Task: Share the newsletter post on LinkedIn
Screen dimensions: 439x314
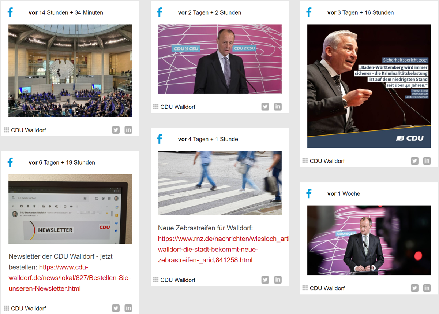Action: coord(128,308)
